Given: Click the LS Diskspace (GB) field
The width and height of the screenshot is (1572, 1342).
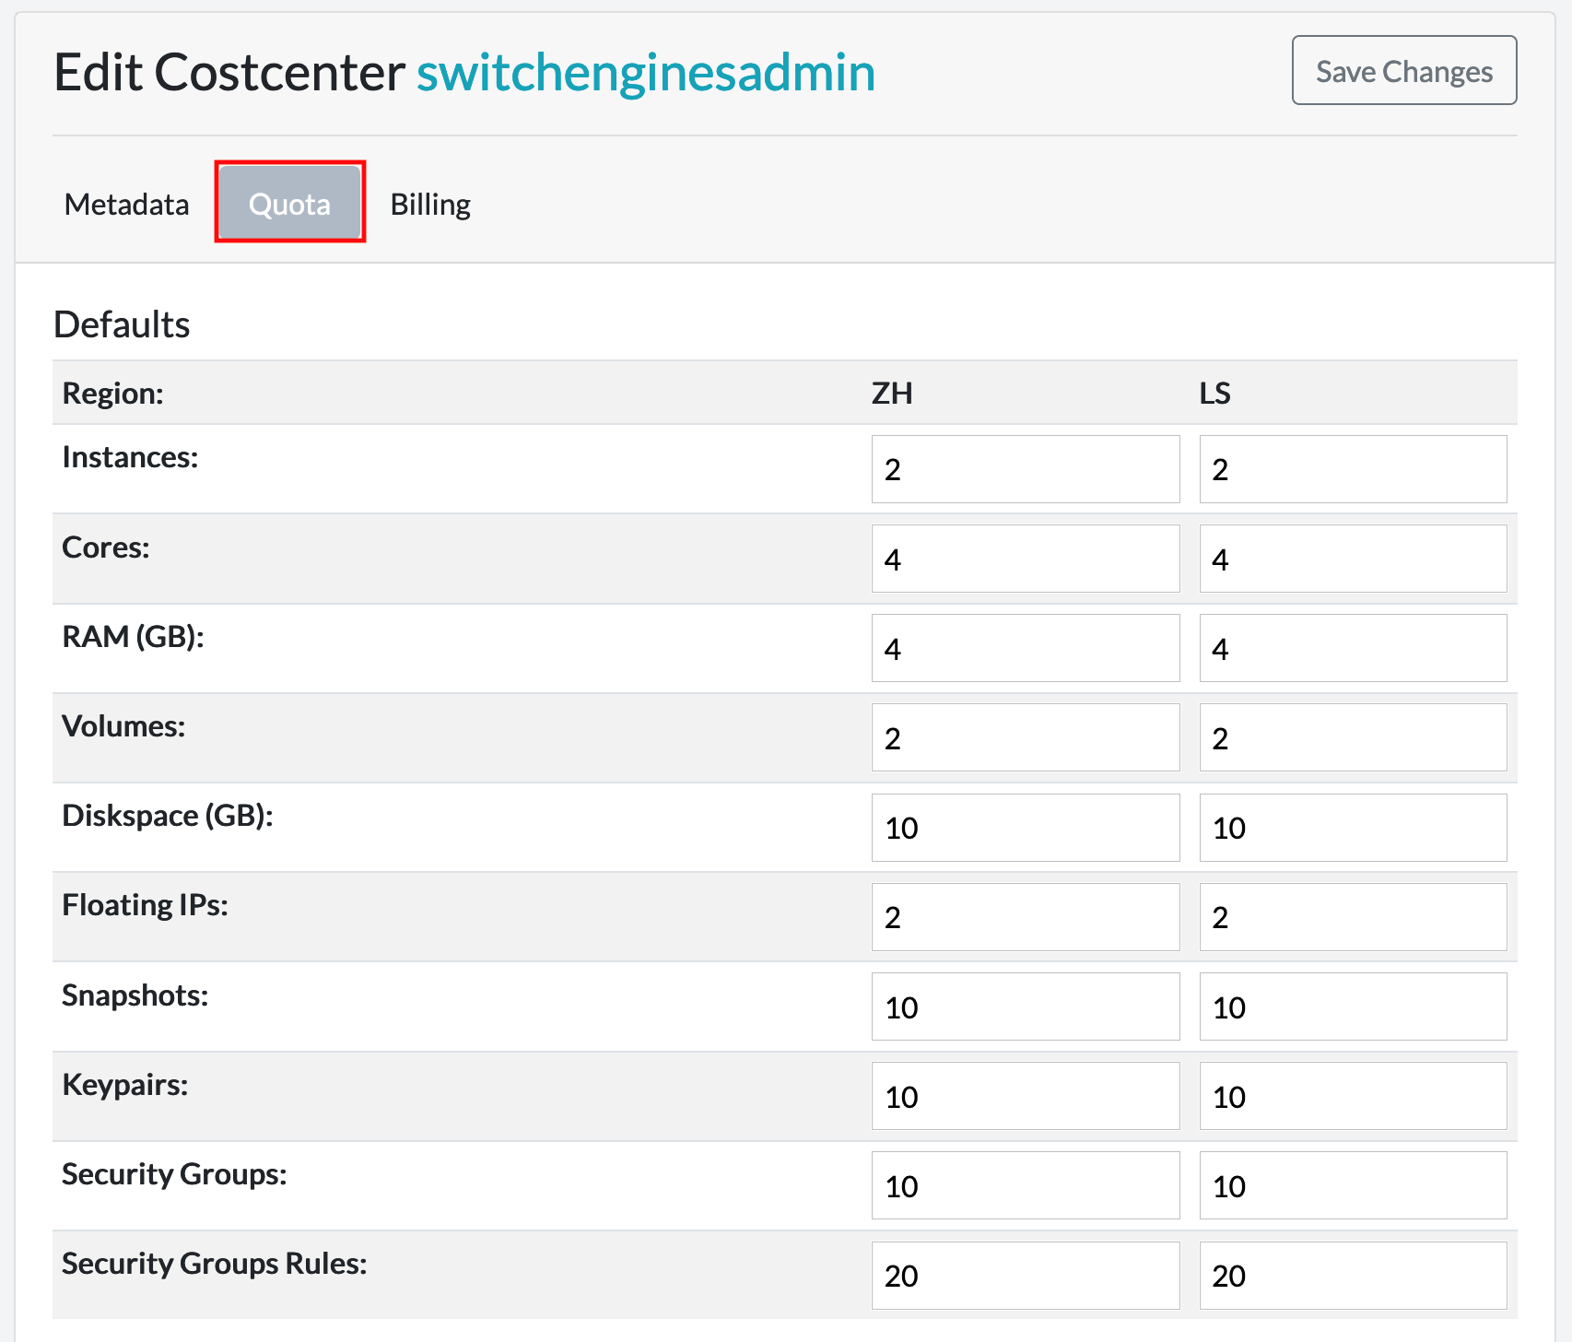Looking at the screenshot, I should [1353, 828].
